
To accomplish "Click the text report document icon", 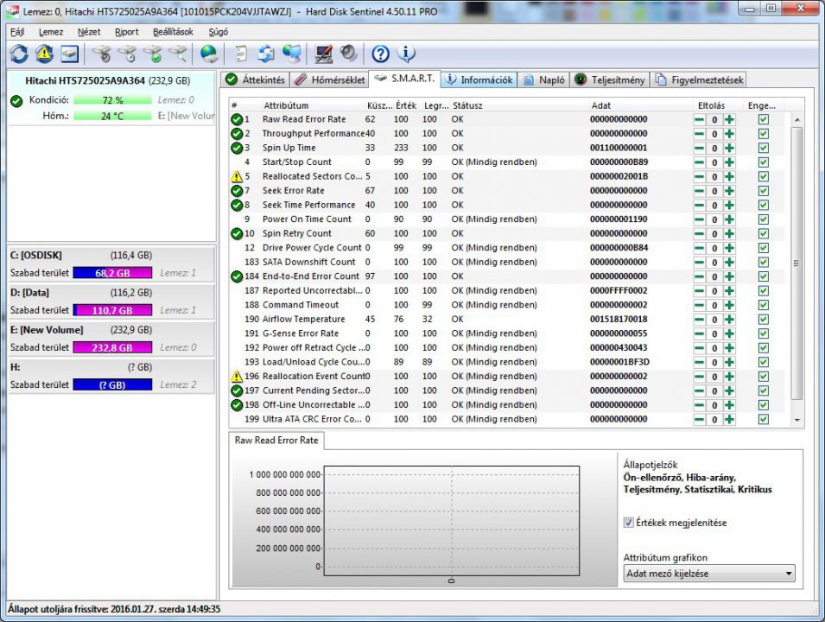I will point(241,54).
